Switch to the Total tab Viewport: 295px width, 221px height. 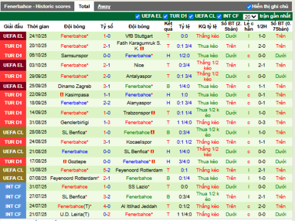(x=84, y=6)
